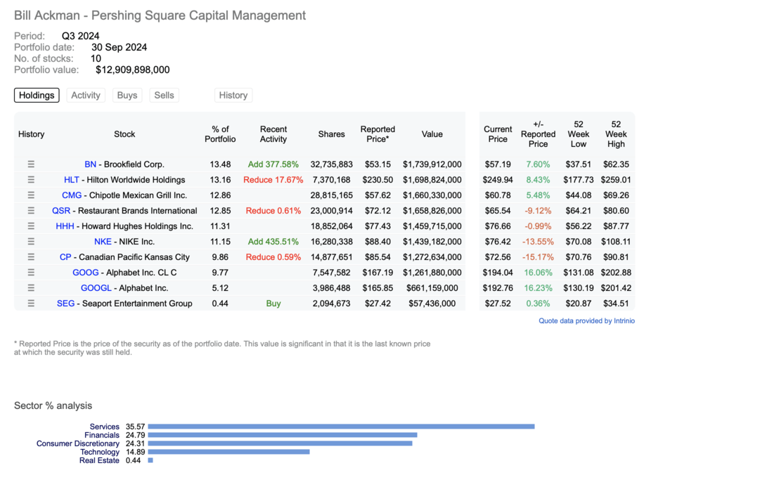Switch to the Activity tab
This screenshot has height=482, width=760.
(x=86, y=96)
